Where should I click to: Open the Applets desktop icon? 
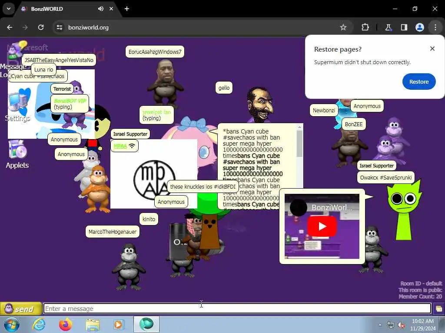[17, 154]
